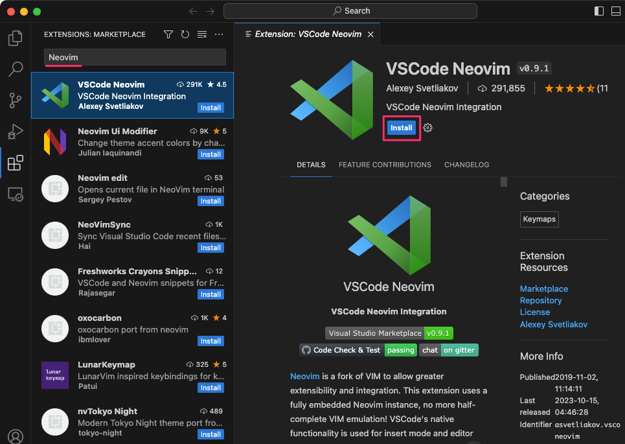The width and height of the screenshot is (625, 444).
Task: Click the chat on gitter badge
Action: (448, 350)
